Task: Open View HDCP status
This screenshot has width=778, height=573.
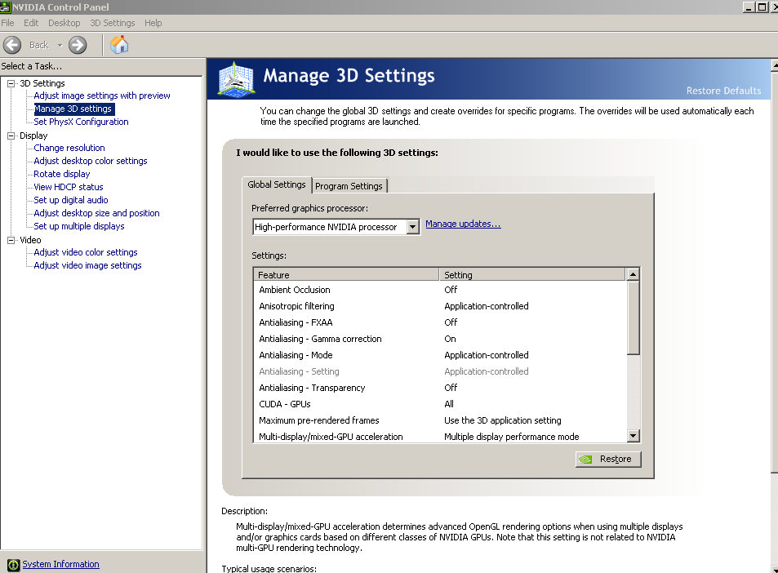Action: click(x=68, y=187)
